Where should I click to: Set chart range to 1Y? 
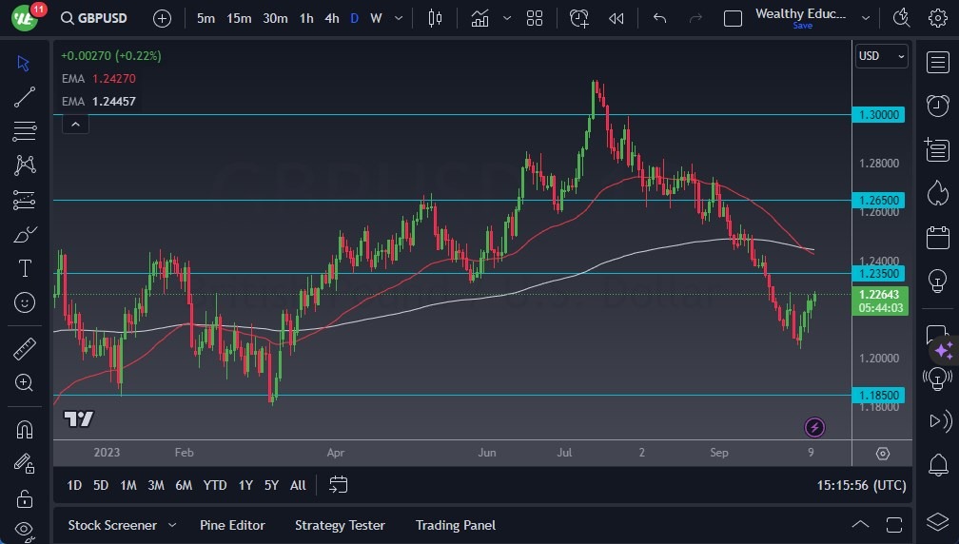pyautogui.click(x=245, y=485)
